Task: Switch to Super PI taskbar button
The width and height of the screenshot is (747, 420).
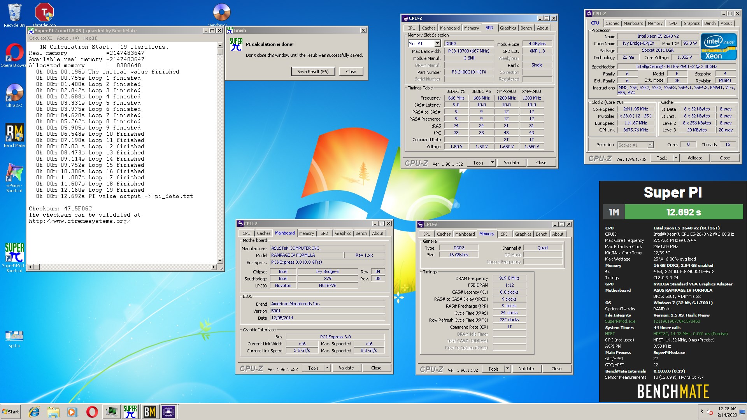Action: pos(130,412)
